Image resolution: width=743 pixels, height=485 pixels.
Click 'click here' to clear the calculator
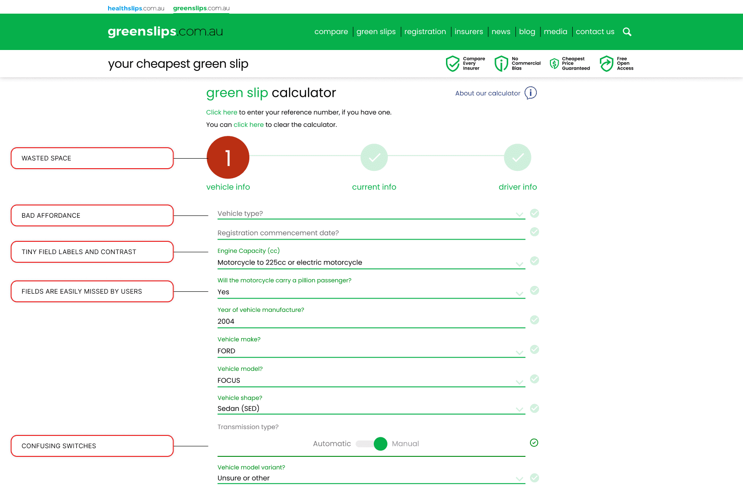[248, 125]
